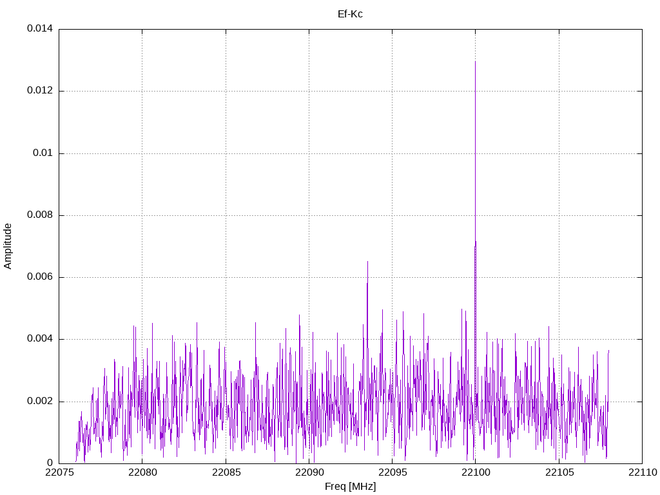Click the 0.014 y-axis tick label
The image size is (660, 495).
click(x=39, y=29)
